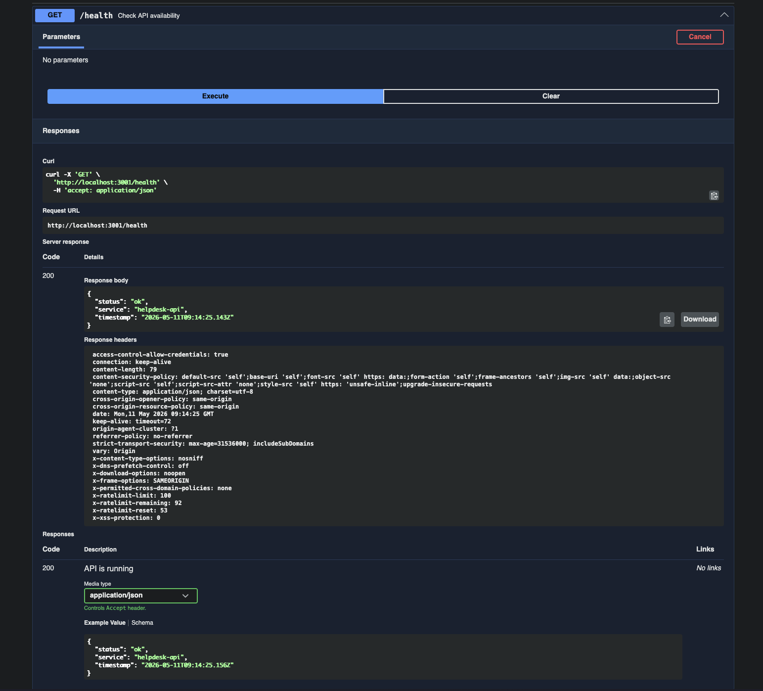The image size is (763, 691).
Task: Click the example timestamp value ending in 25.156Z
Action: click(x=187, y=665)
